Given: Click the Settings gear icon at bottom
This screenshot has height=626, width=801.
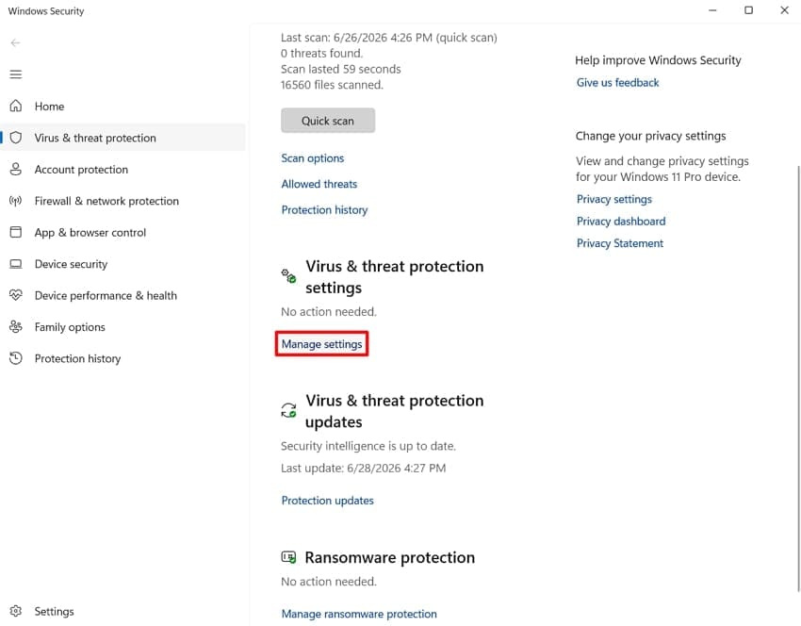Looking at the screenshot, I should click(x=16, y=611).
